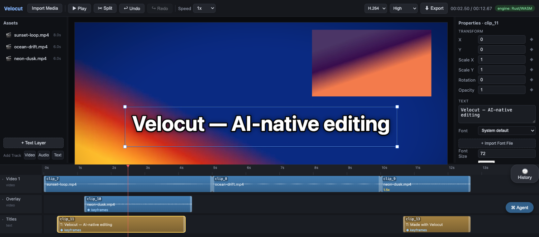Click the top-left handle of the title box
539x237 pixels.
coord(125,107)
